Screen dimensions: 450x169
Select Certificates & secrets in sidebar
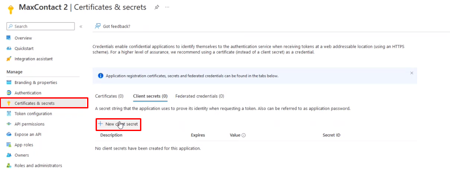(44, 103)
